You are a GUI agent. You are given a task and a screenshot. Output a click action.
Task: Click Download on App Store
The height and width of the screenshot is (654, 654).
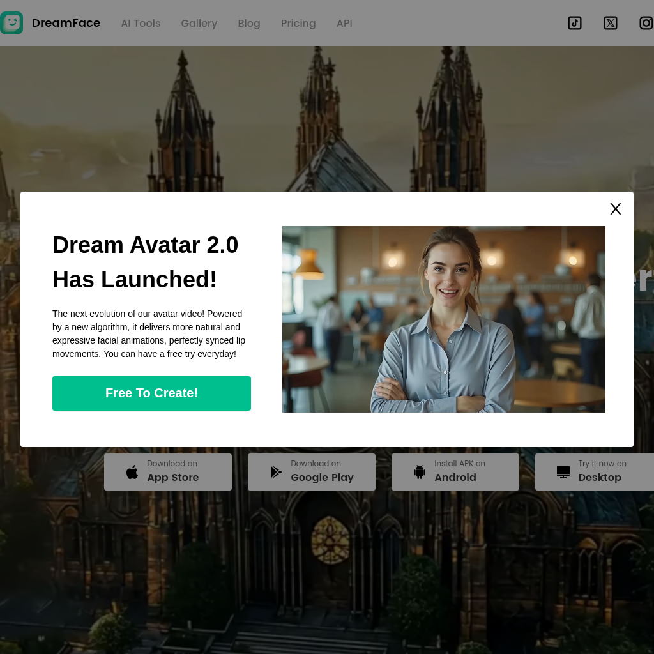(x=167, y=471)
